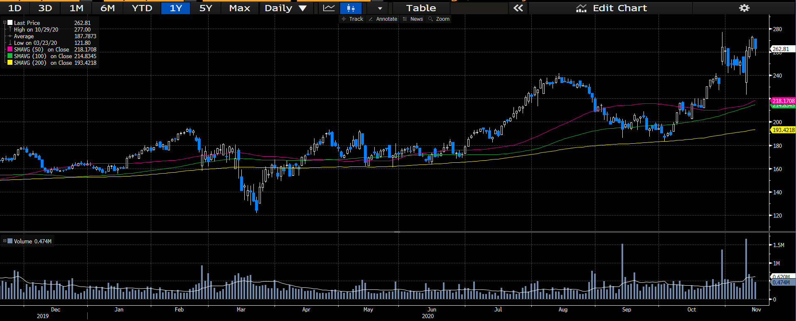Click the Edit Chart button
796x321 pixels.
(611, 8)
